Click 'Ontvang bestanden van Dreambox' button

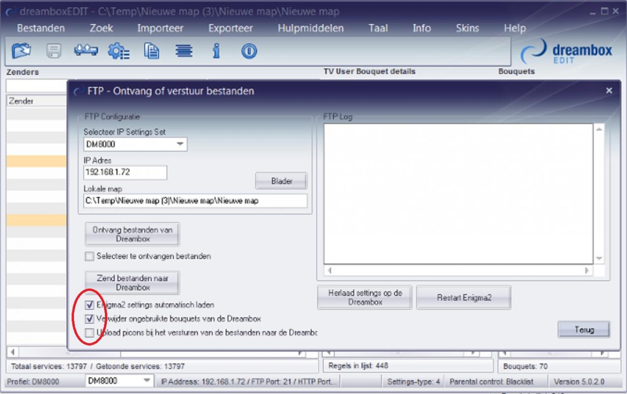tap(132, 234)
